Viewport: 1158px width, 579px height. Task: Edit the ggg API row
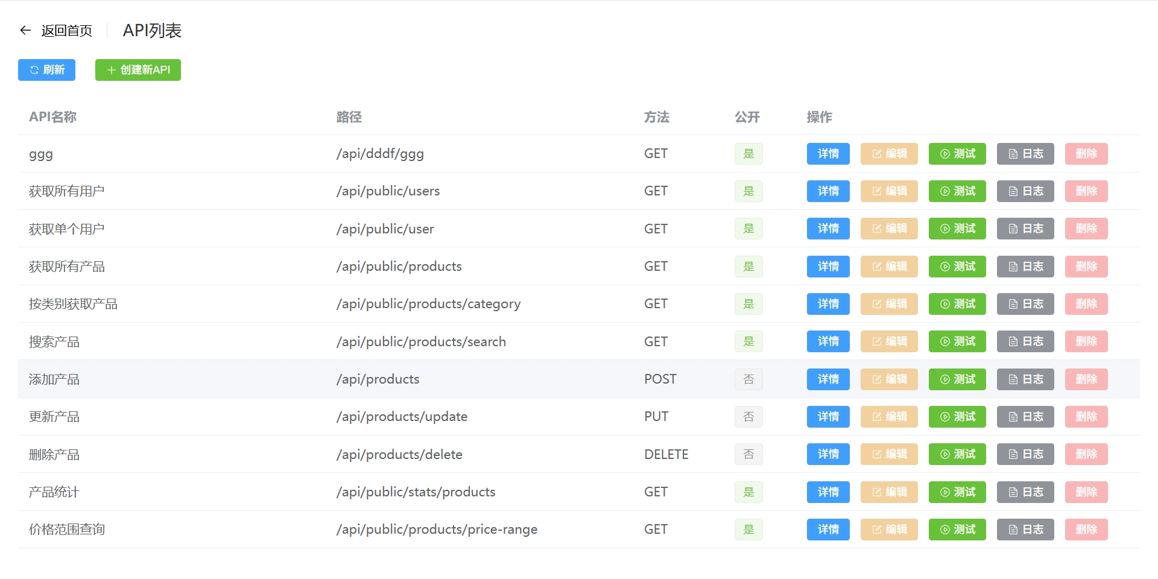[x=889, y=154]
